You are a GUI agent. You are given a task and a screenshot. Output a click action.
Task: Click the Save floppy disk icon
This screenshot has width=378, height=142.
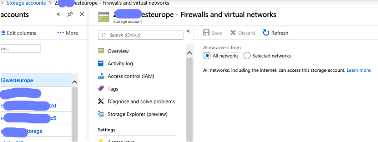(x=206, y=33)
